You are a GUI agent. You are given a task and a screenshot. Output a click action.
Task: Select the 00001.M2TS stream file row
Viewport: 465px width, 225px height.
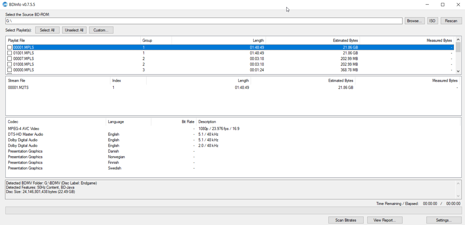tap(232, 88)
